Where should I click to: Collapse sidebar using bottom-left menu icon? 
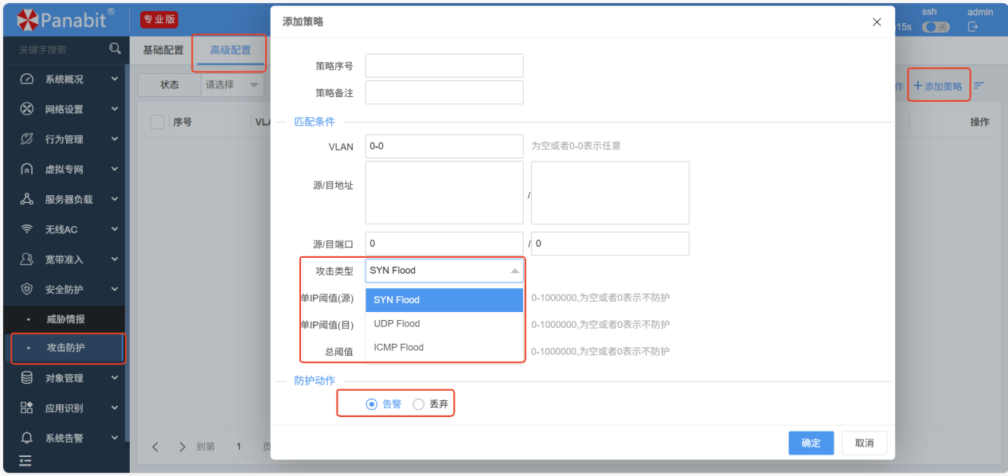pyautogui.click(x=26, y=460)
